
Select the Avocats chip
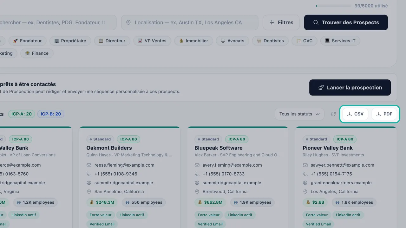coord(232,41)
